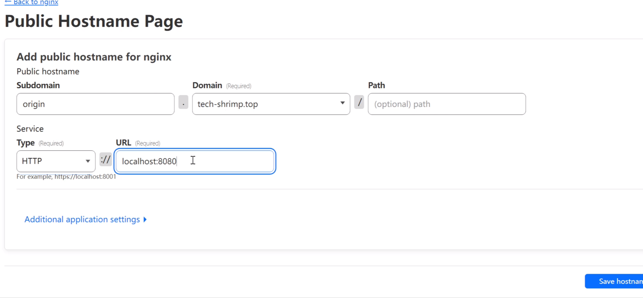Click the Public Hostname Page heading
The height and width of the screenshot is (298, 643).
(x=94, y=21)
